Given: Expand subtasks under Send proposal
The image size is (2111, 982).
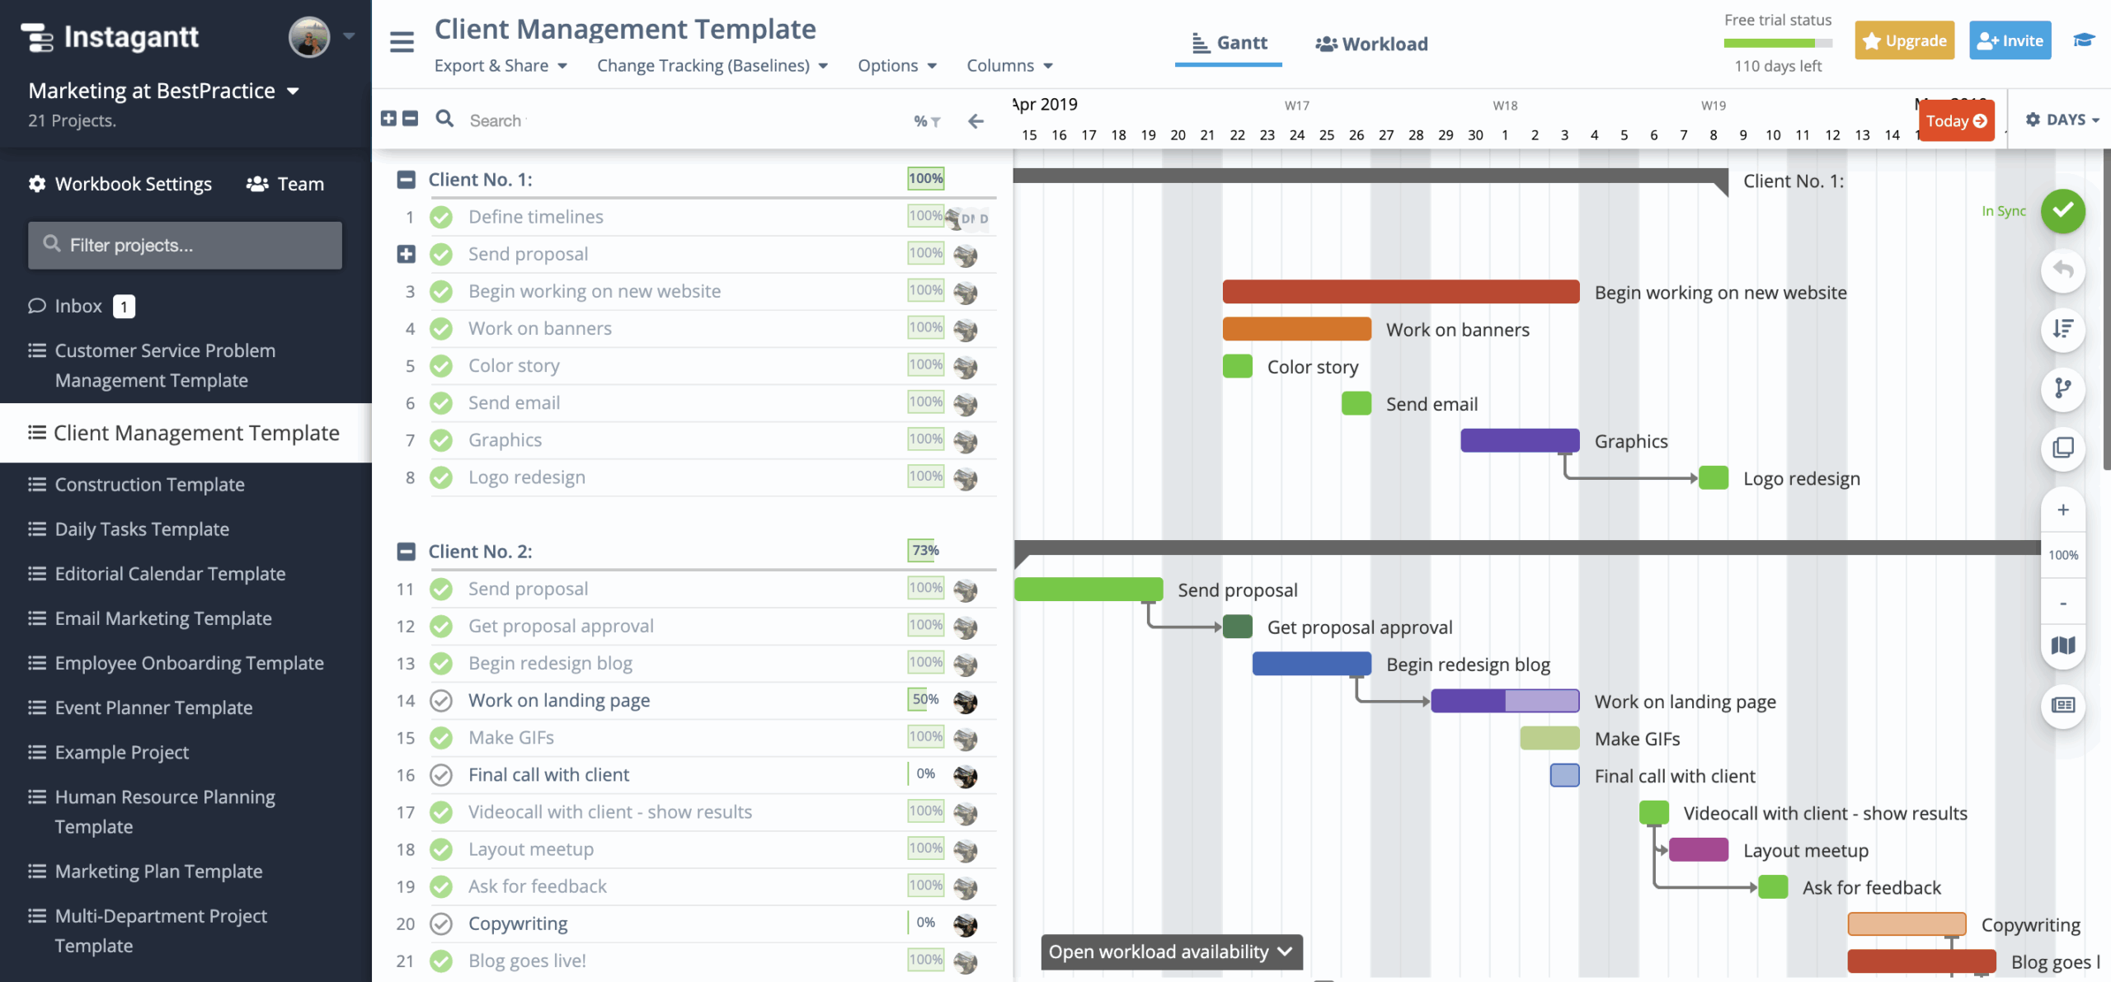Looking at the screenshot, I should click(405, 254).
